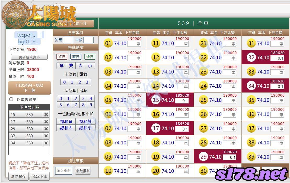Select yellow ball number 11
The height and width of the screenshot is (183, 290).
[x=156, y=43]
